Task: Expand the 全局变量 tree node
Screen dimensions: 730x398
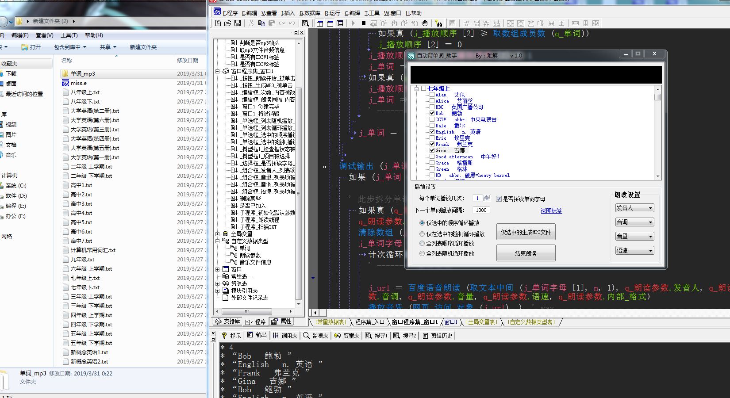Action: (218, 234)
